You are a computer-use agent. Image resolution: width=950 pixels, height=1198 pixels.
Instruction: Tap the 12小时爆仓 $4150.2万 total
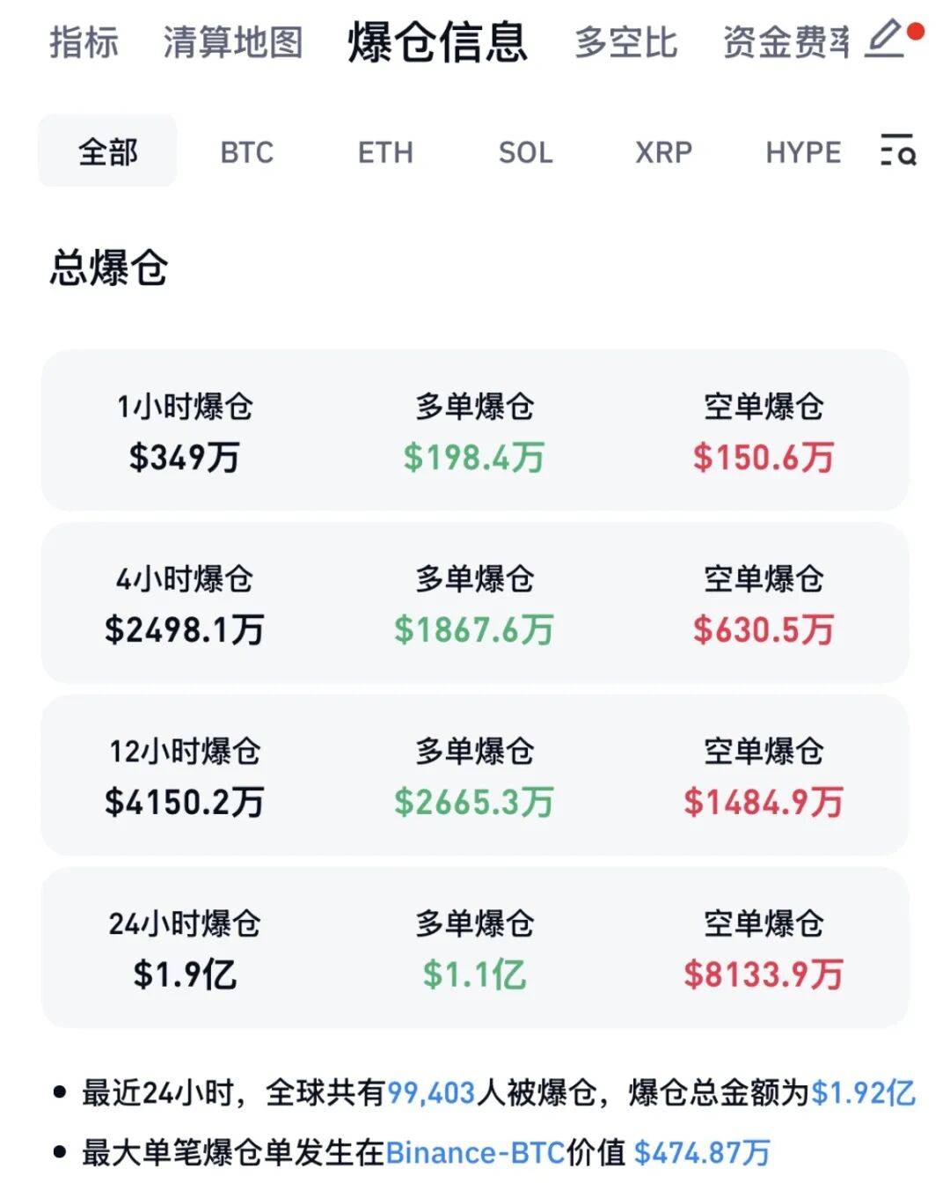pyautogui.click(x=185, y=801)
